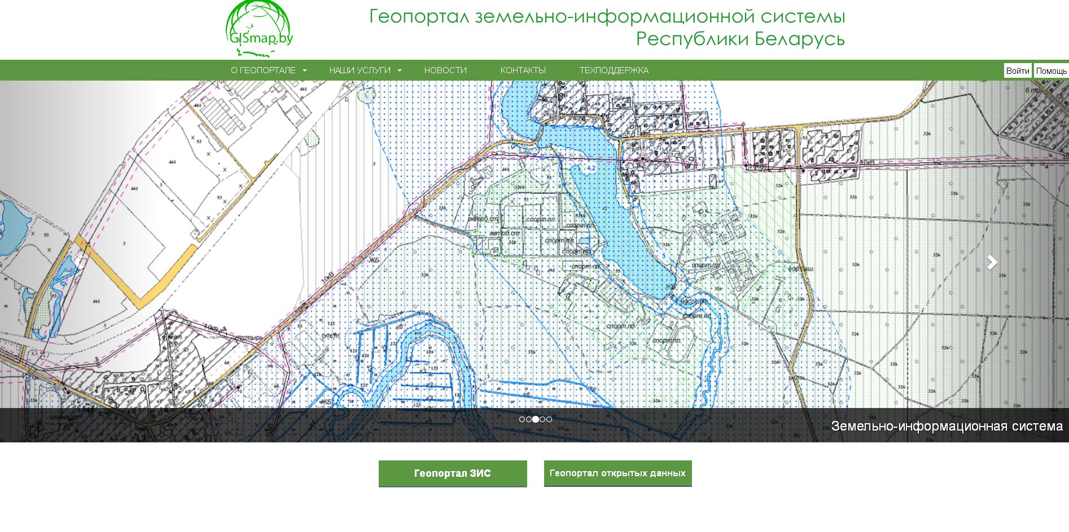
Task: Click the active third carousel indicator dot
Action: pyautogui.click(x=536, y=419)
